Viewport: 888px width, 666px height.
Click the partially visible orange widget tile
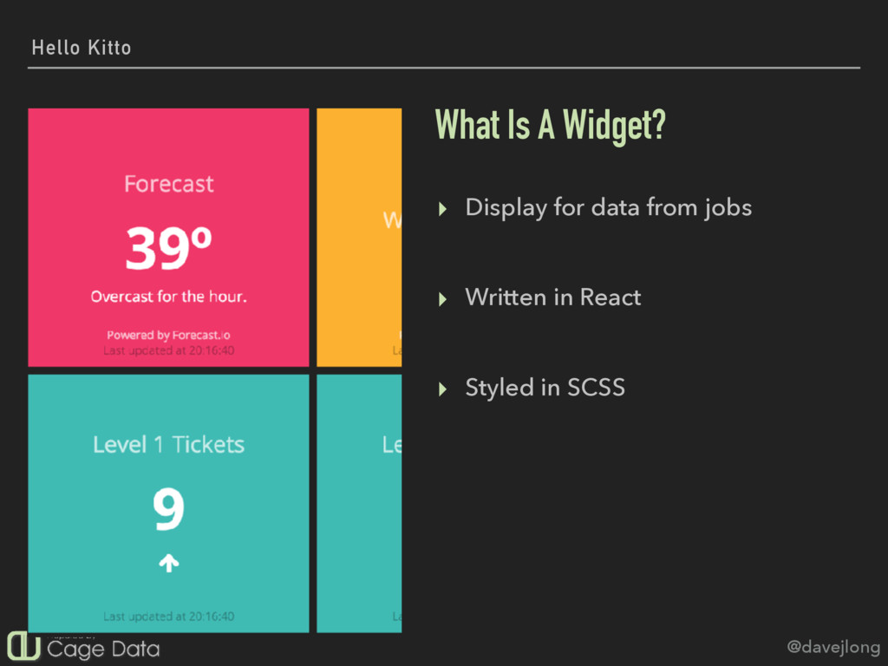pyautogui.click(x=359, y=238)
